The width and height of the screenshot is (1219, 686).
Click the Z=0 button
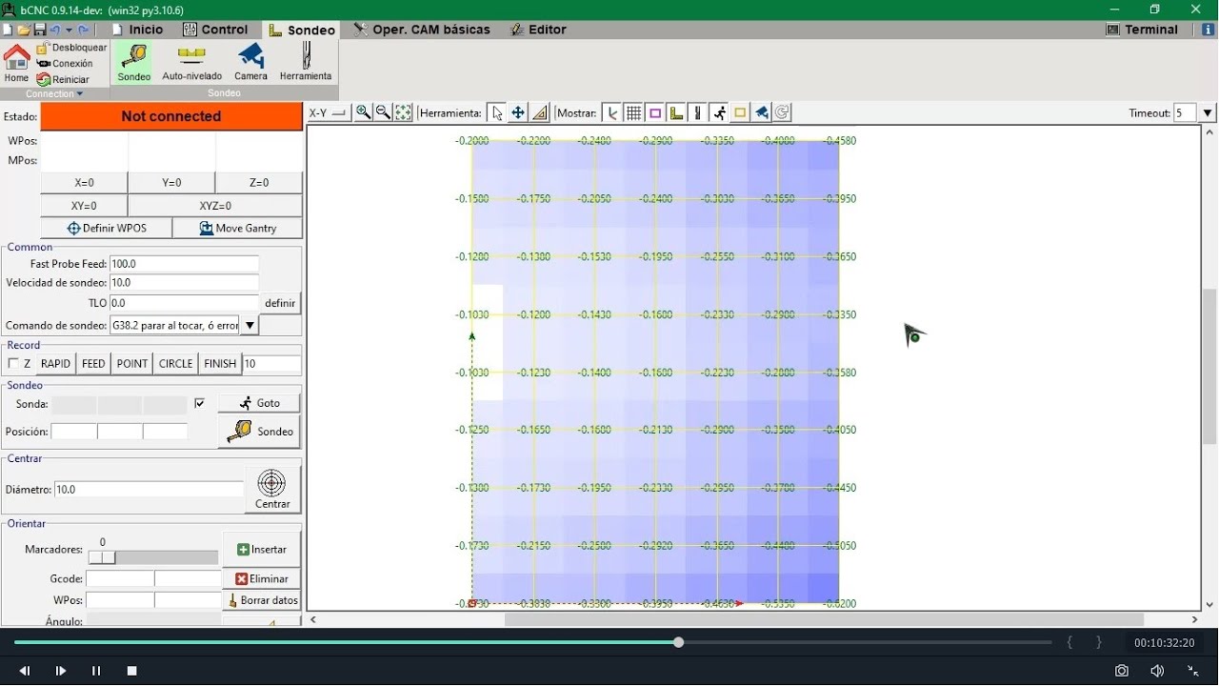point(259,182)
